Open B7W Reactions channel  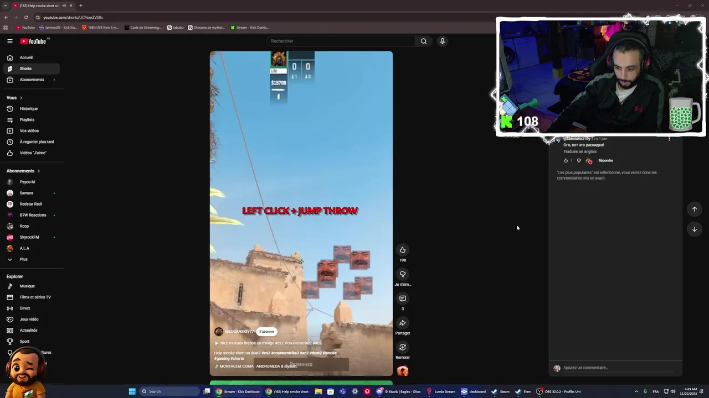pos(31,215)
